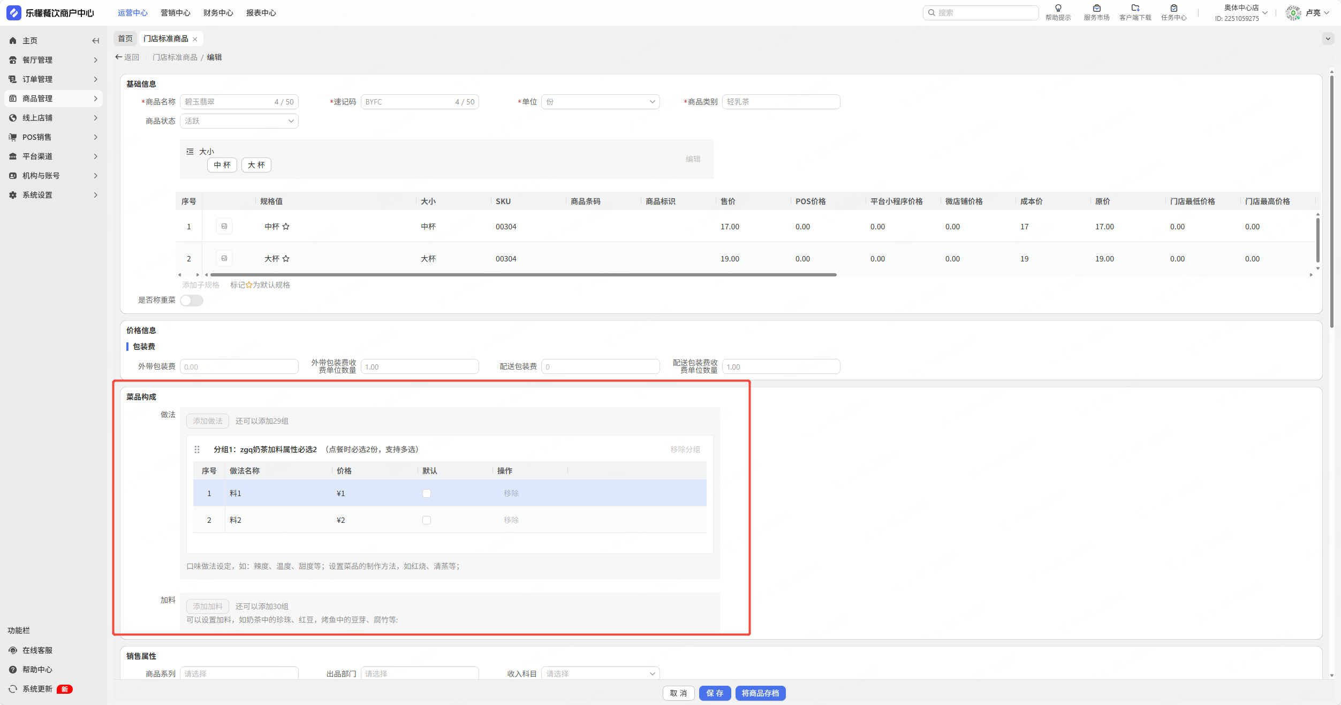
Task: Open the 单位 dropdown showing 份
Action: (600, 102)
